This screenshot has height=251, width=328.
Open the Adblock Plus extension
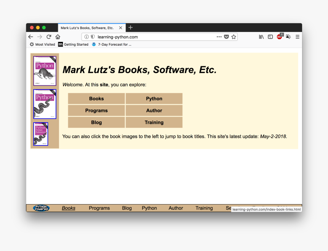tap(280, 37)
